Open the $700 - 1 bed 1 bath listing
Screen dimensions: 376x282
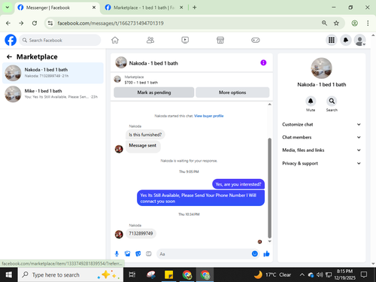pos(141,83)
